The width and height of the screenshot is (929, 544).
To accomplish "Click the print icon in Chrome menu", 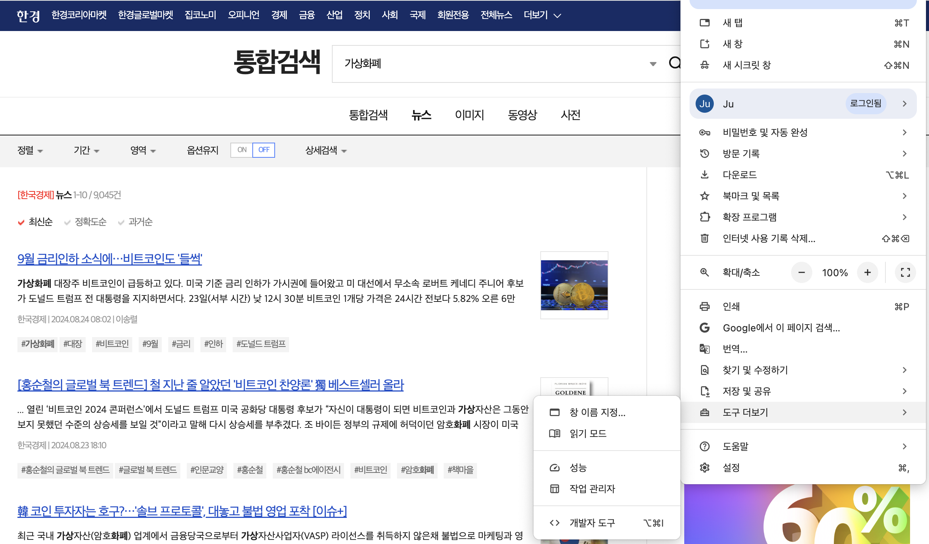I will tap(705, 306).
